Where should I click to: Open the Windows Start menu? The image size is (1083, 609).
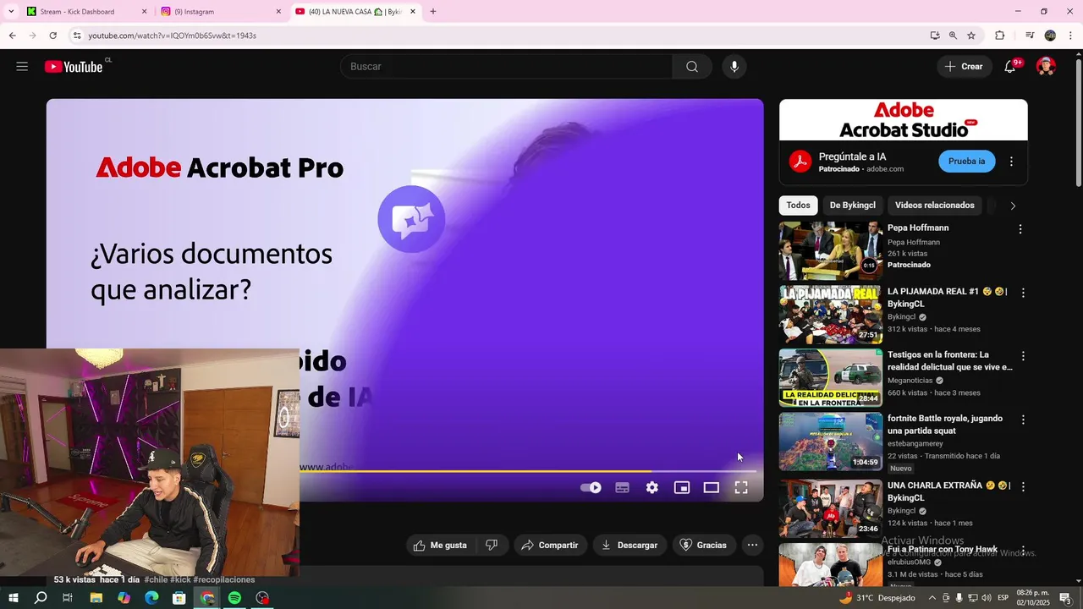(14, 598)
